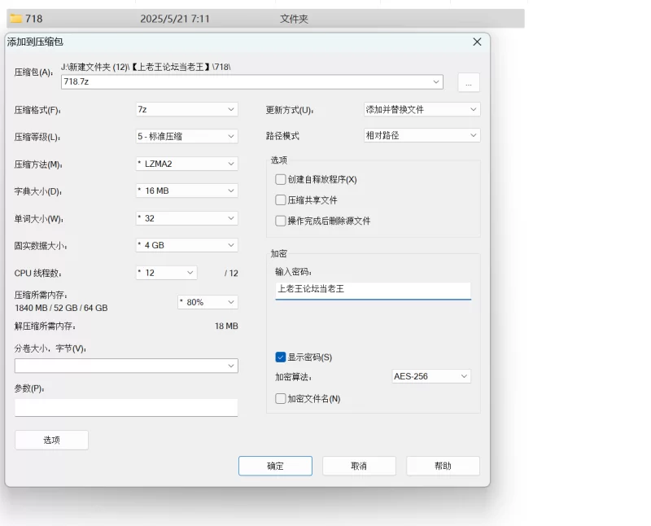Cancel with the 取消 button
Screen dimensions: 651x526
(359, 466)
